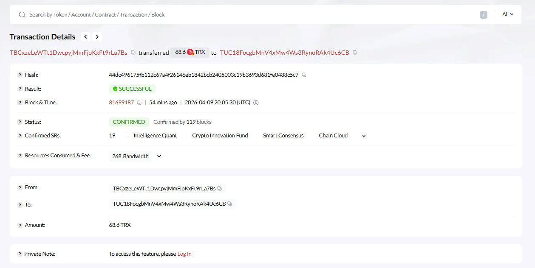This screenshot has width=535, height=268.
Task: Copy block number 81699187
Action: pos(139,103)
